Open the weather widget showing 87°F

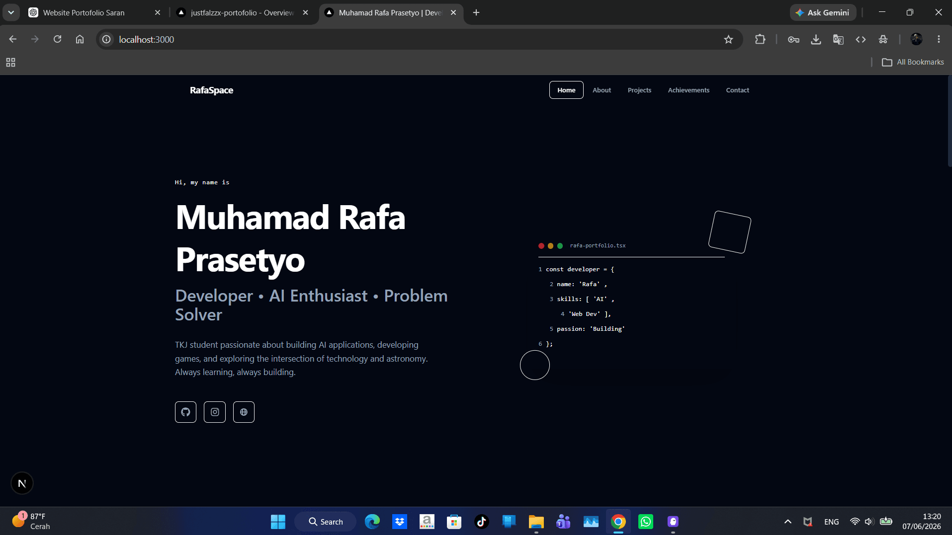tap(31, 522)
